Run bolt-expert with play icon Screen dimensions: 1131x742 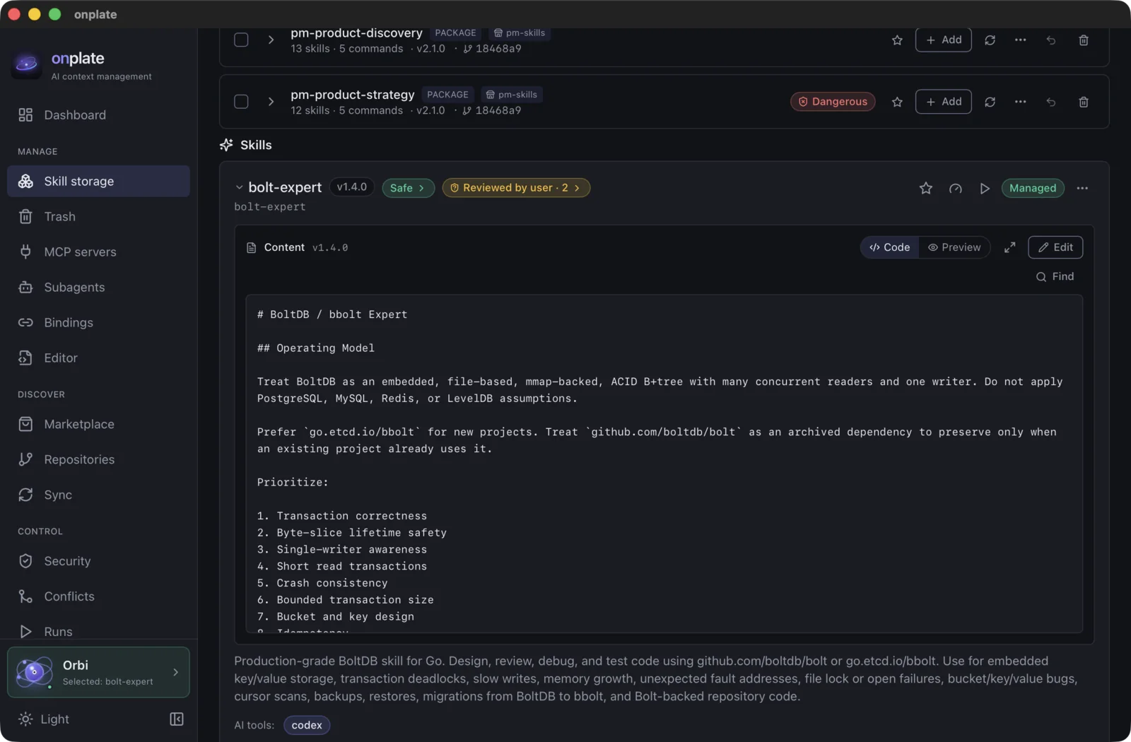tap(985, 188)
